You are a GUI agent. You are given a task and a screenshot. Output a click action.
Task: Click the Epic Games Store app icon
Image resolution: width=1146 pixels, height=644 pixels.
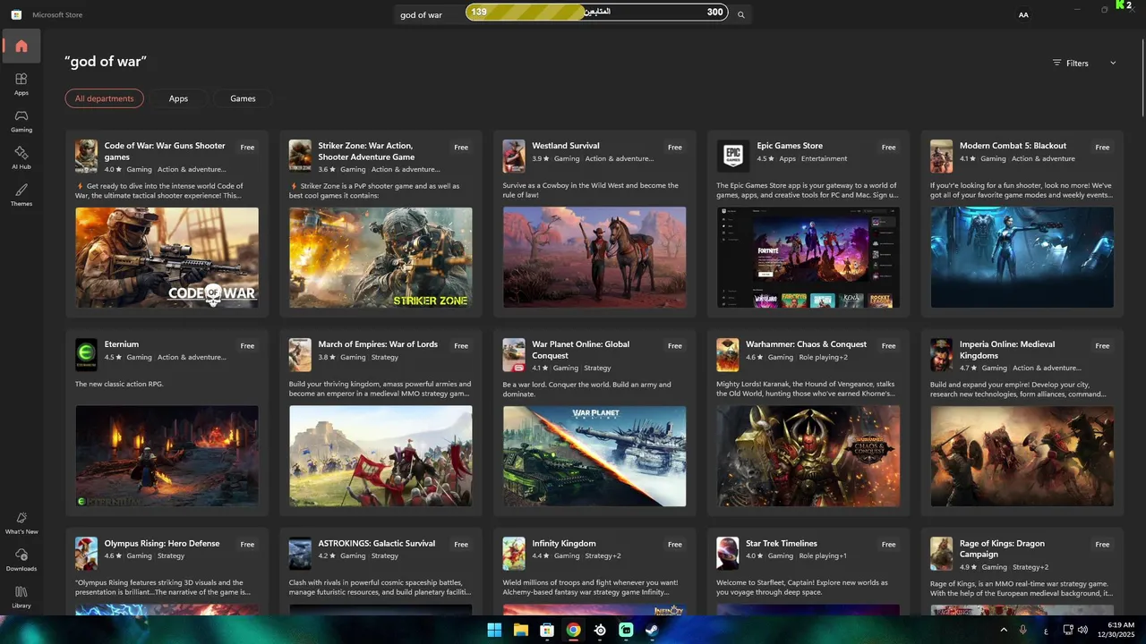coord(733,156)
